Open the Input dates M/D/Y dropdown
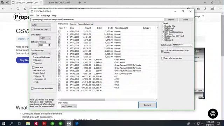224x126 pixels. tap(45, 38)
